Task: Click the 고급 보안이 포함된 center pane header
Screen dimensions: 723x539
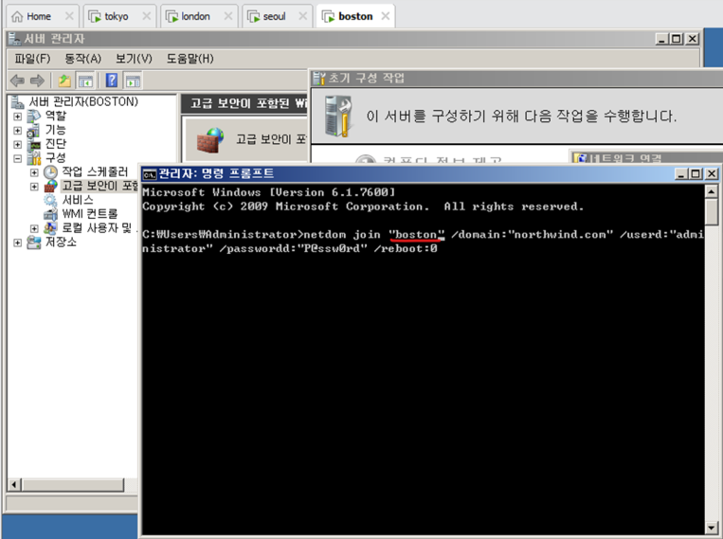Action: (244, 103)
